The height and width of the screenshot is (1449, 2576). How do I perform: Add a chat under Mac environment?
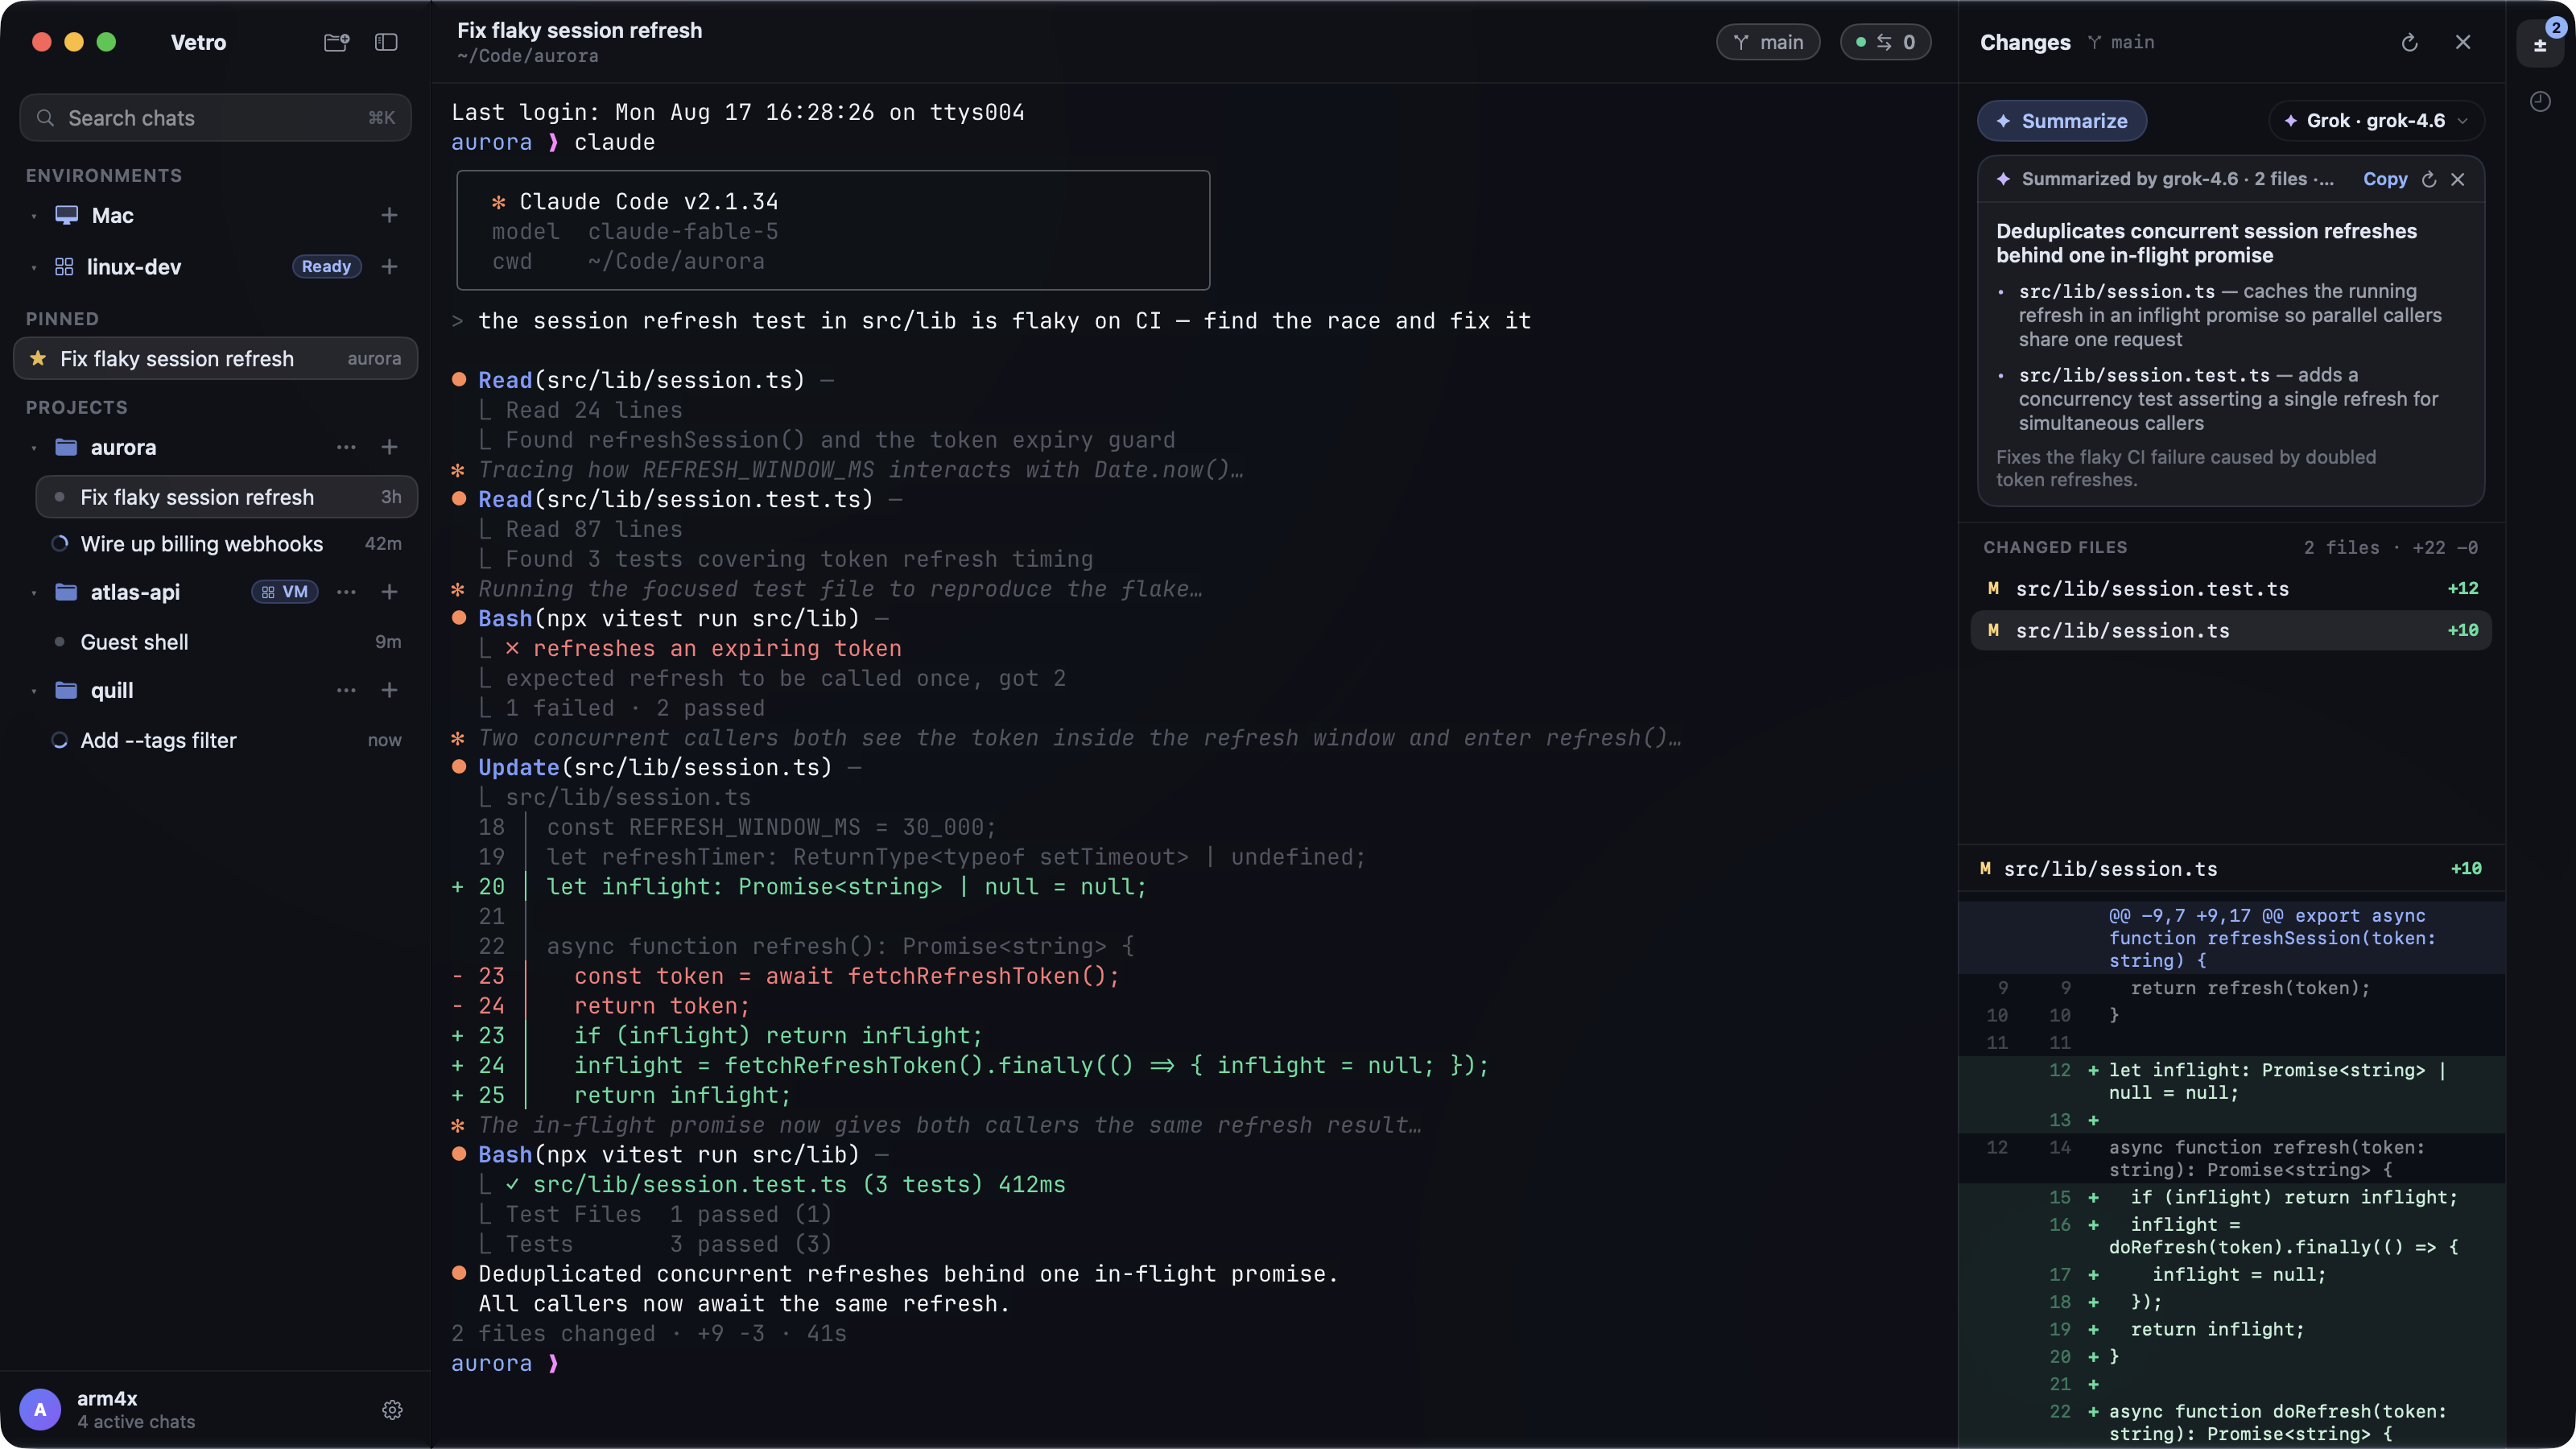(390, 215)
